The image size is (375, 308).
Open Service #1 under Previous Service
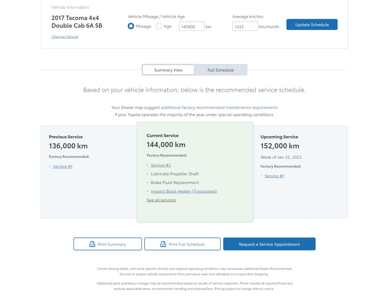click(63, 166)
